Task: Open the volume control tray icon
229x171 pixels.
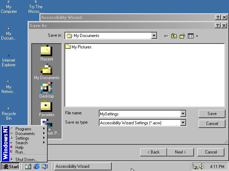Action: pos(202,166)
